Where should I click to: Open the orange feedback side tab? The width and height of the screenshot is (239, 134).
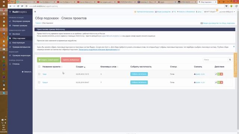[x=236, y=65]
